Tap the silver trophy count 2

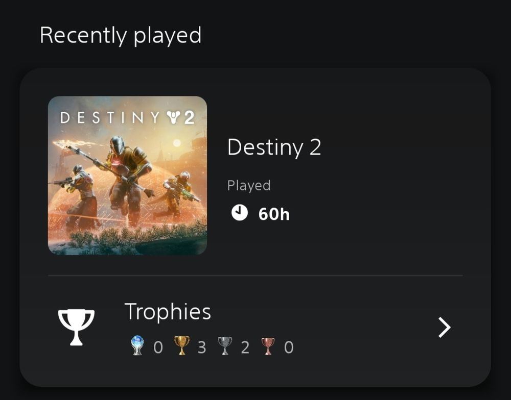click(x=245, y=347)
